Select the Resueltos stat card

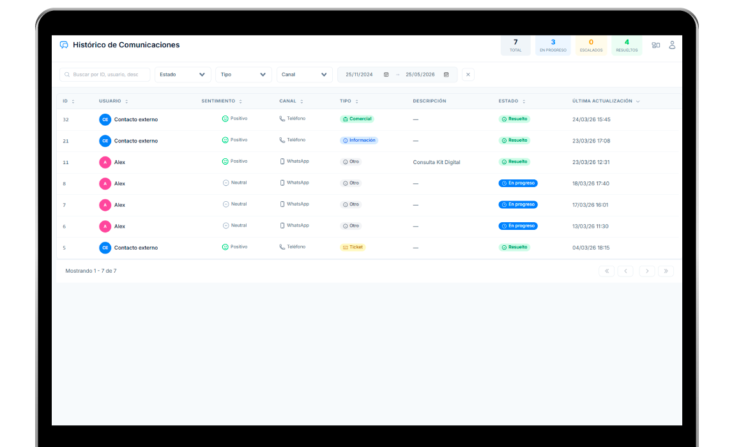point(627,45)
